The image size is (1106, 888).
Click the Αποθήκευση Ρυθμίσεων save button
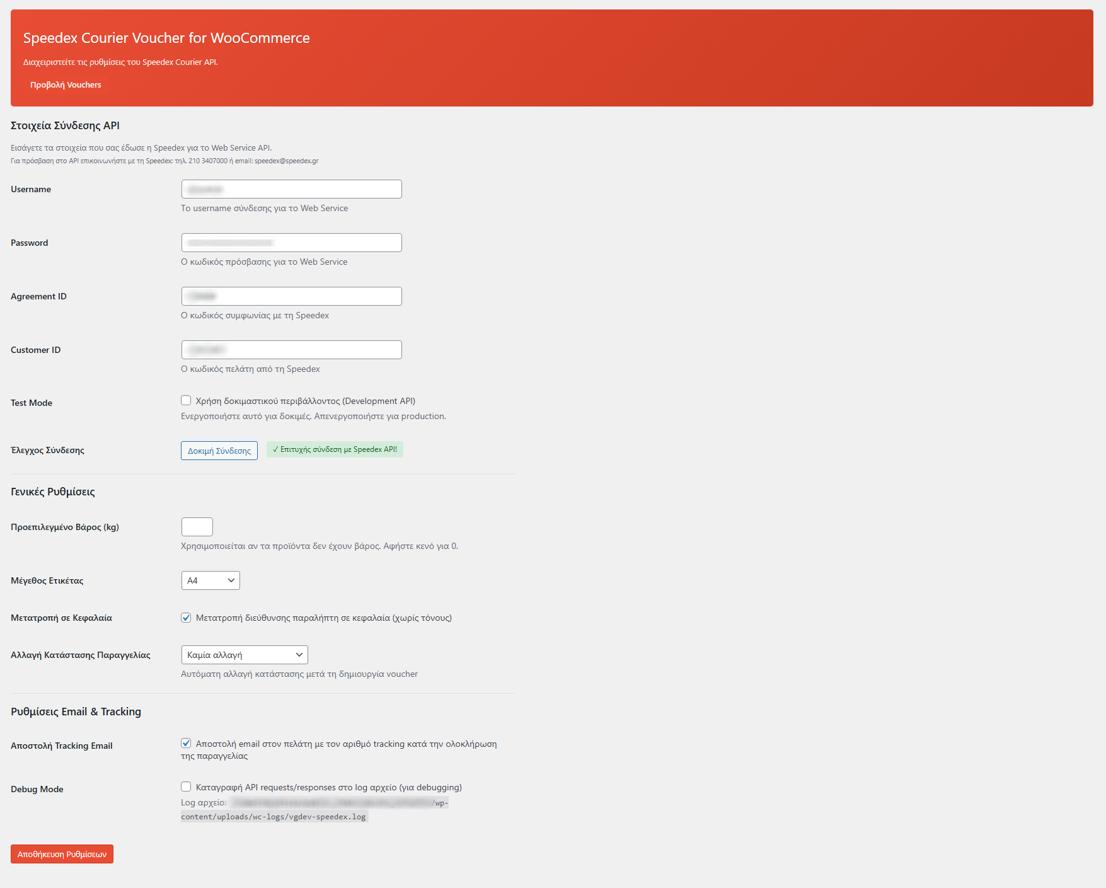[x=62, y=854]
